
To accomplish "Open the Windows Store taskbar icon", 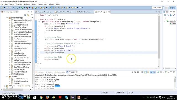I will tap(35, 97).
